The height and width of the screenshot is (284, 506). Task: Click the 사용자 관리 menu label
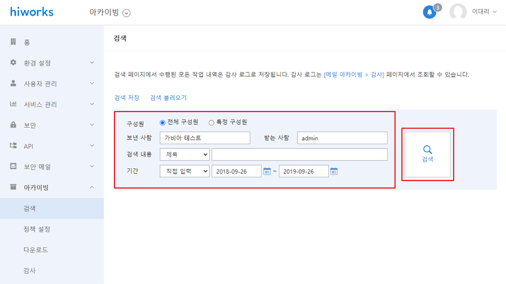point(40,83)
